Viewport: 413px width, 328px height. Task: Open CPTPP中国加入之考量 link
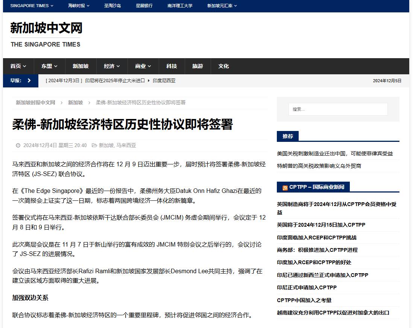pos(304,300)
